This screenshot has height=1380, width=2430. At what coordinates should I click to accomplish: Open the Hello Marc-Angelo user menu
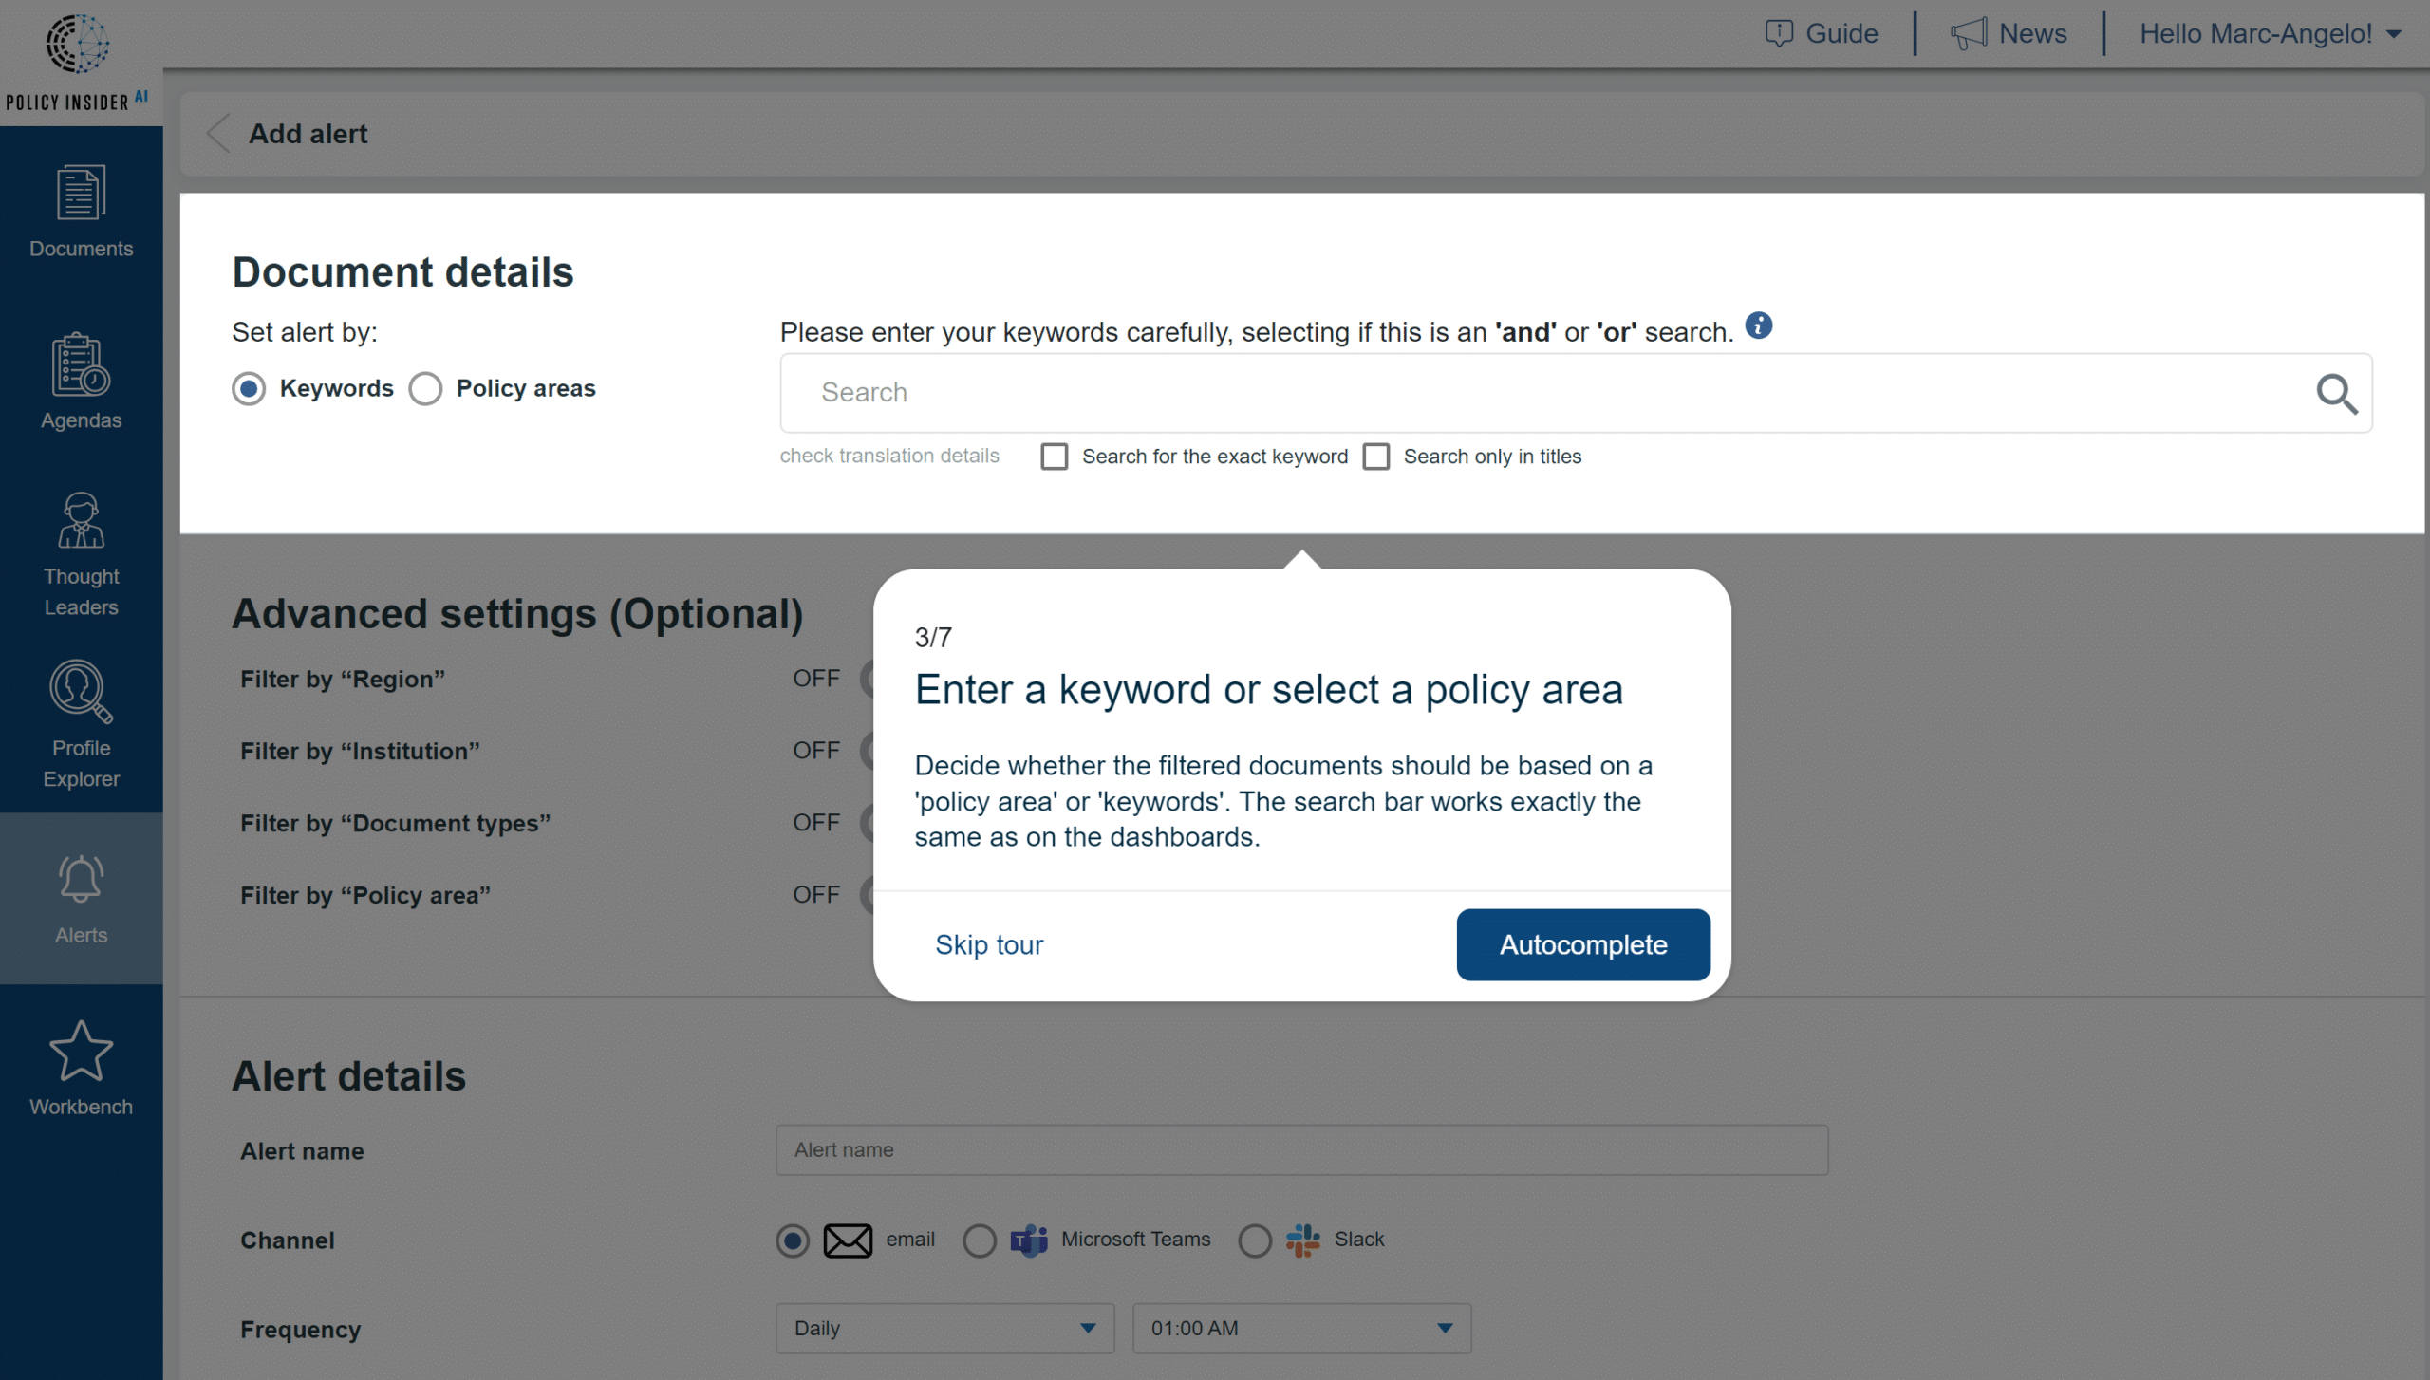(x=2269, y=34)
